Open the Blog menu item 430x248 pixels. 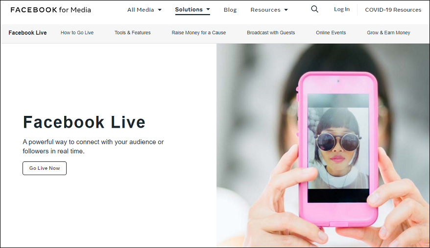(230, 10)
